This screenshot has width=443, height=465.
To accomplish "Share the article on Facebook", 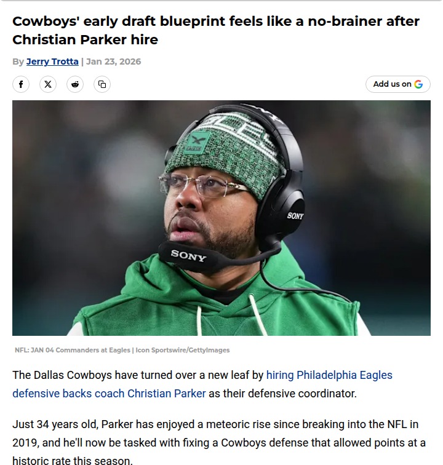I will (x=21, y=84).
